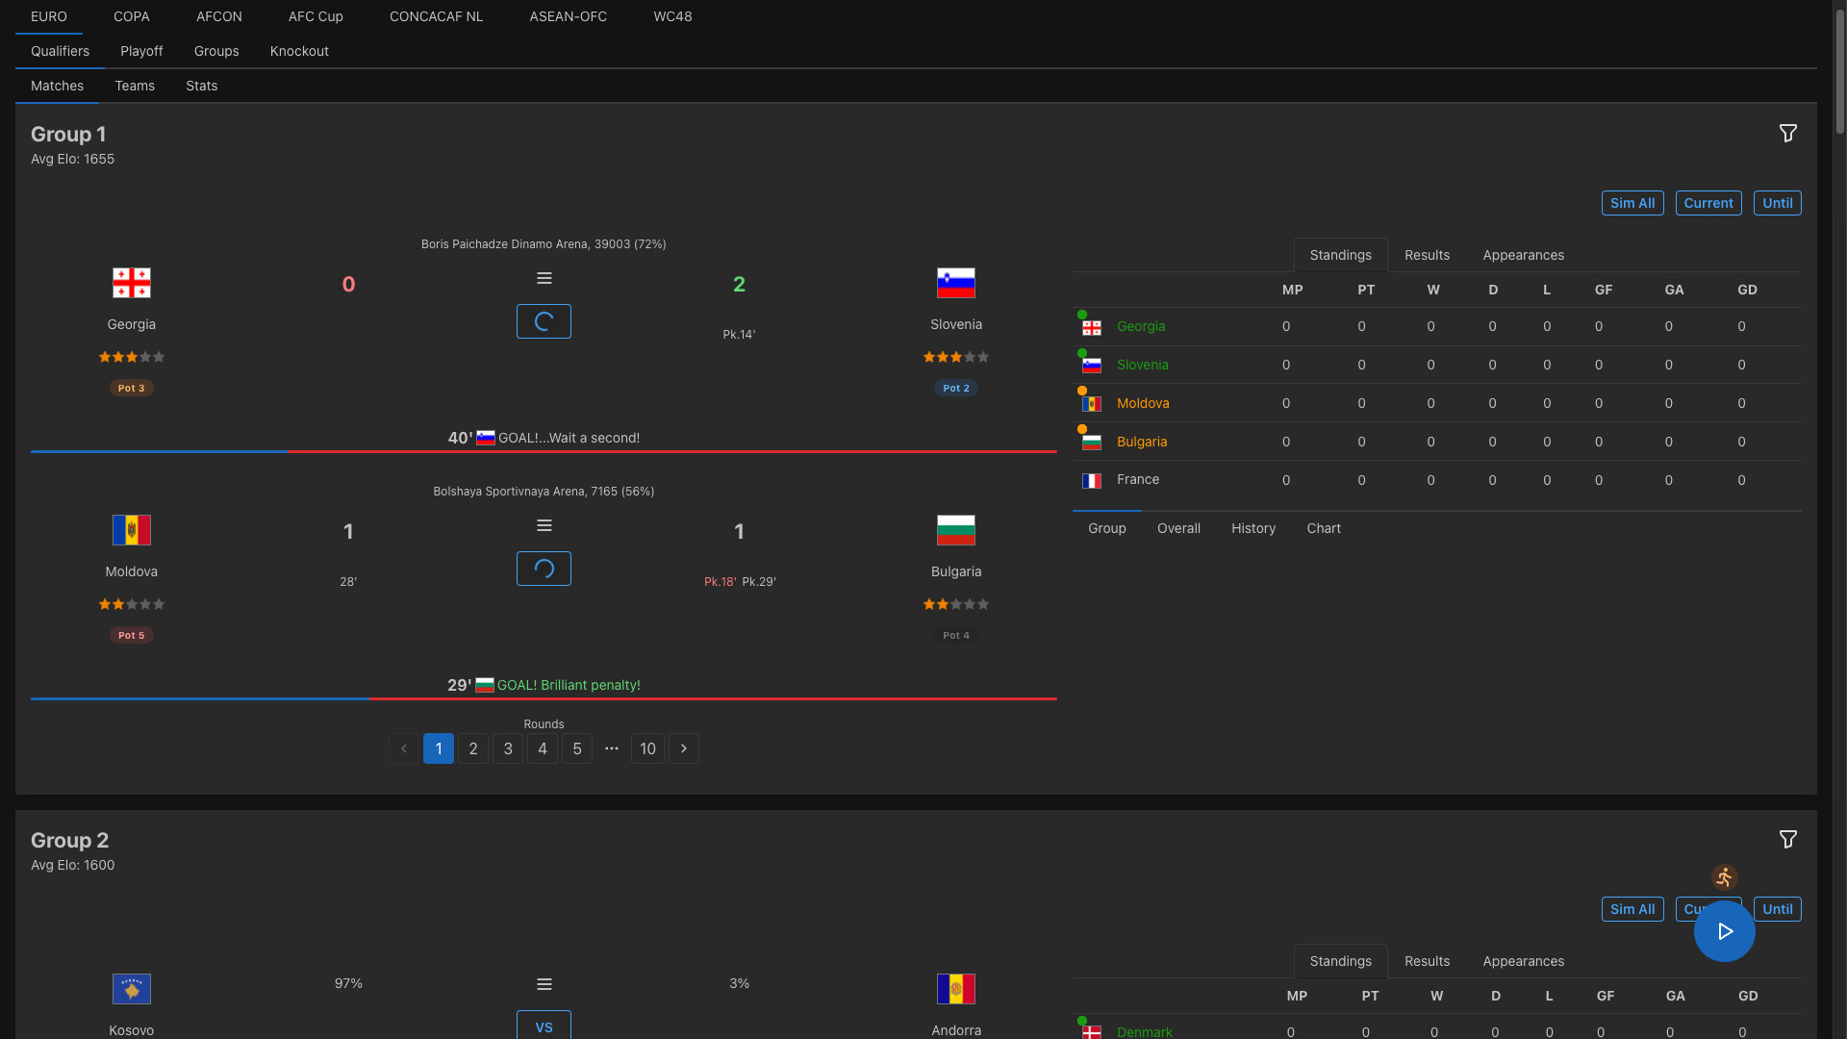Open the filter icon for Group 2
Viewport: 1847px width, 1039px height.
1788,839
